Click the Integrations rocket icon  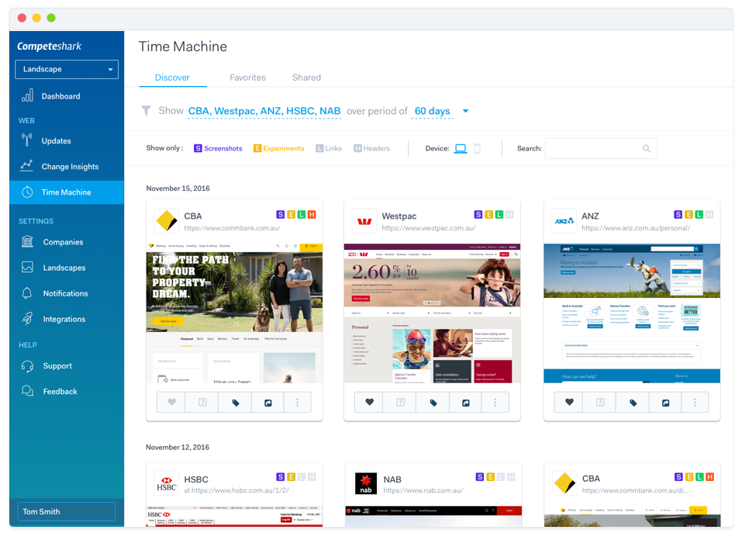(x=27, y=319)
